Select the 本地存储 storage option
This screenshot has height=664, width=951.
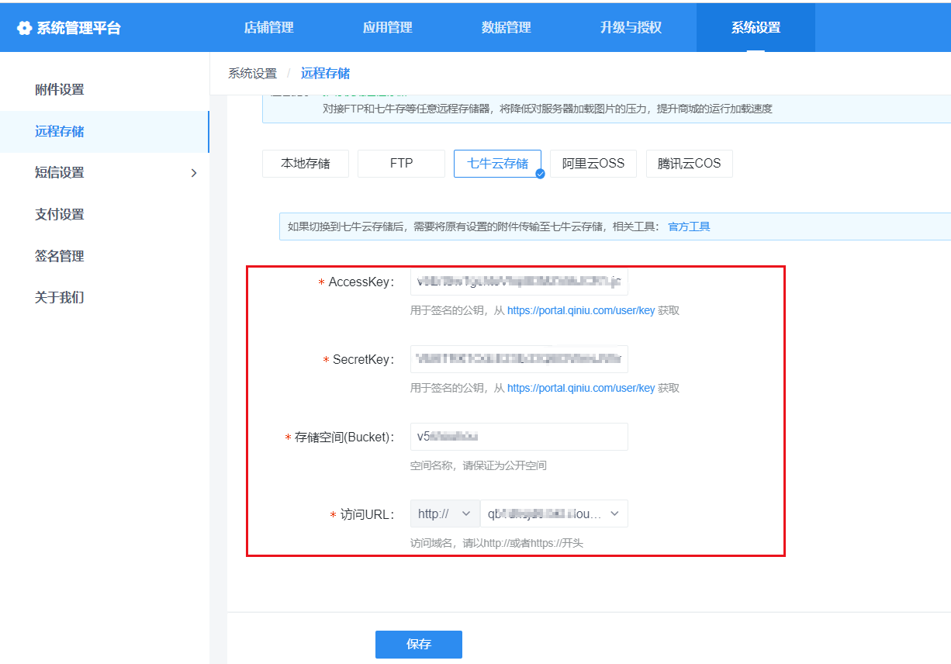click(305, 164)
